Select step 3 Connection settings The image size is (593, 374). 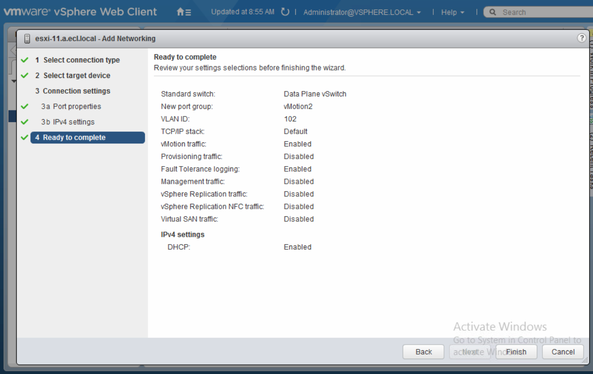click(x=77, y=91)
